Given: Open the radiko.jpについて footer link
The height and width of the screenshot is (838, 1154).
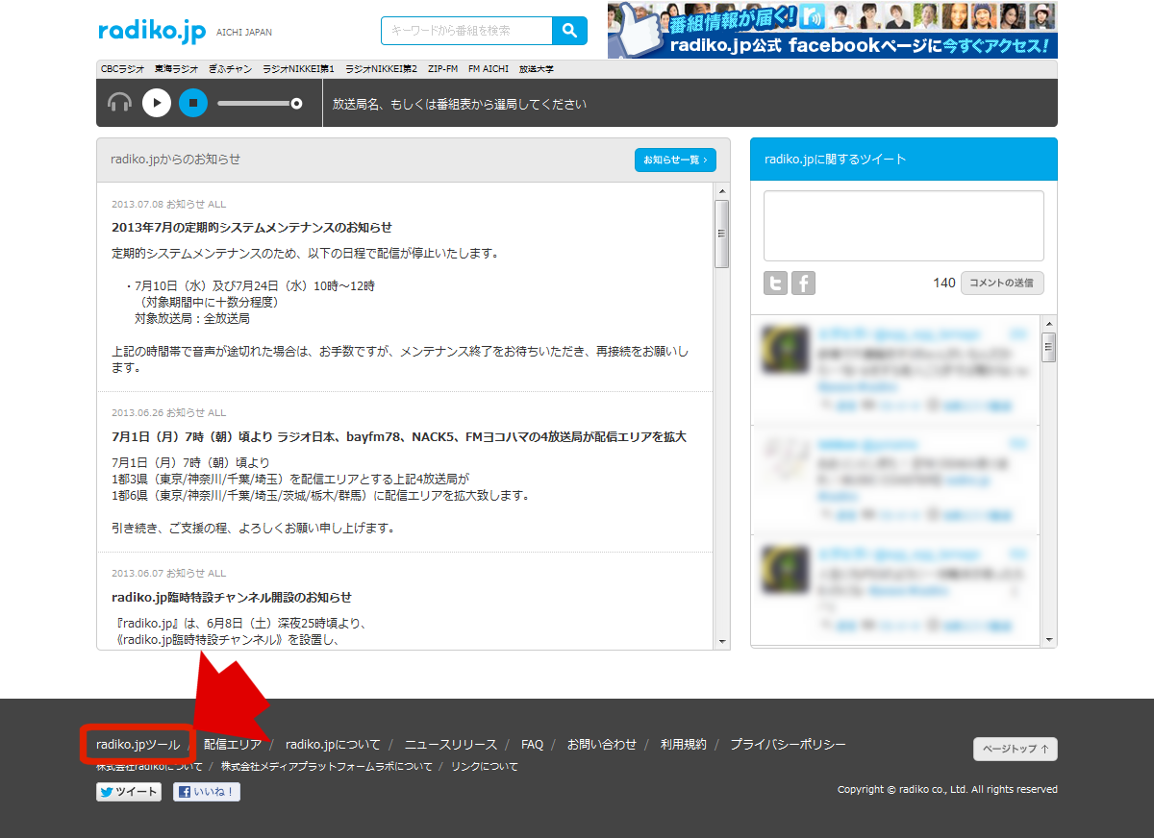Looking at the screenshot, I should [x=333, y=745].
